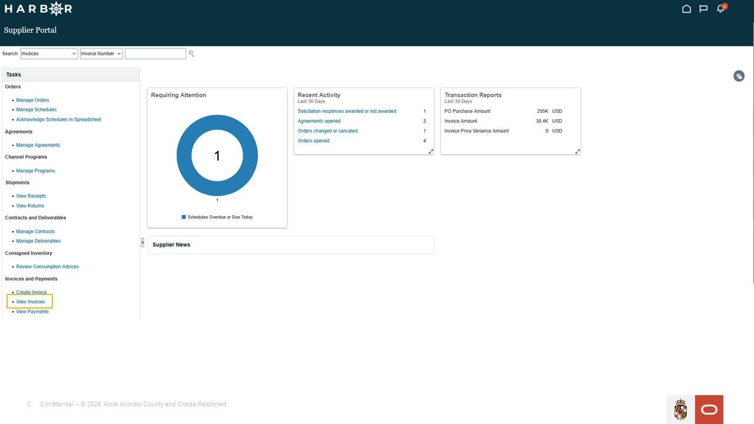Viewport: 754px width, 424px height.
Task: Open Manage Contracts task
Action: pos(35,231)
